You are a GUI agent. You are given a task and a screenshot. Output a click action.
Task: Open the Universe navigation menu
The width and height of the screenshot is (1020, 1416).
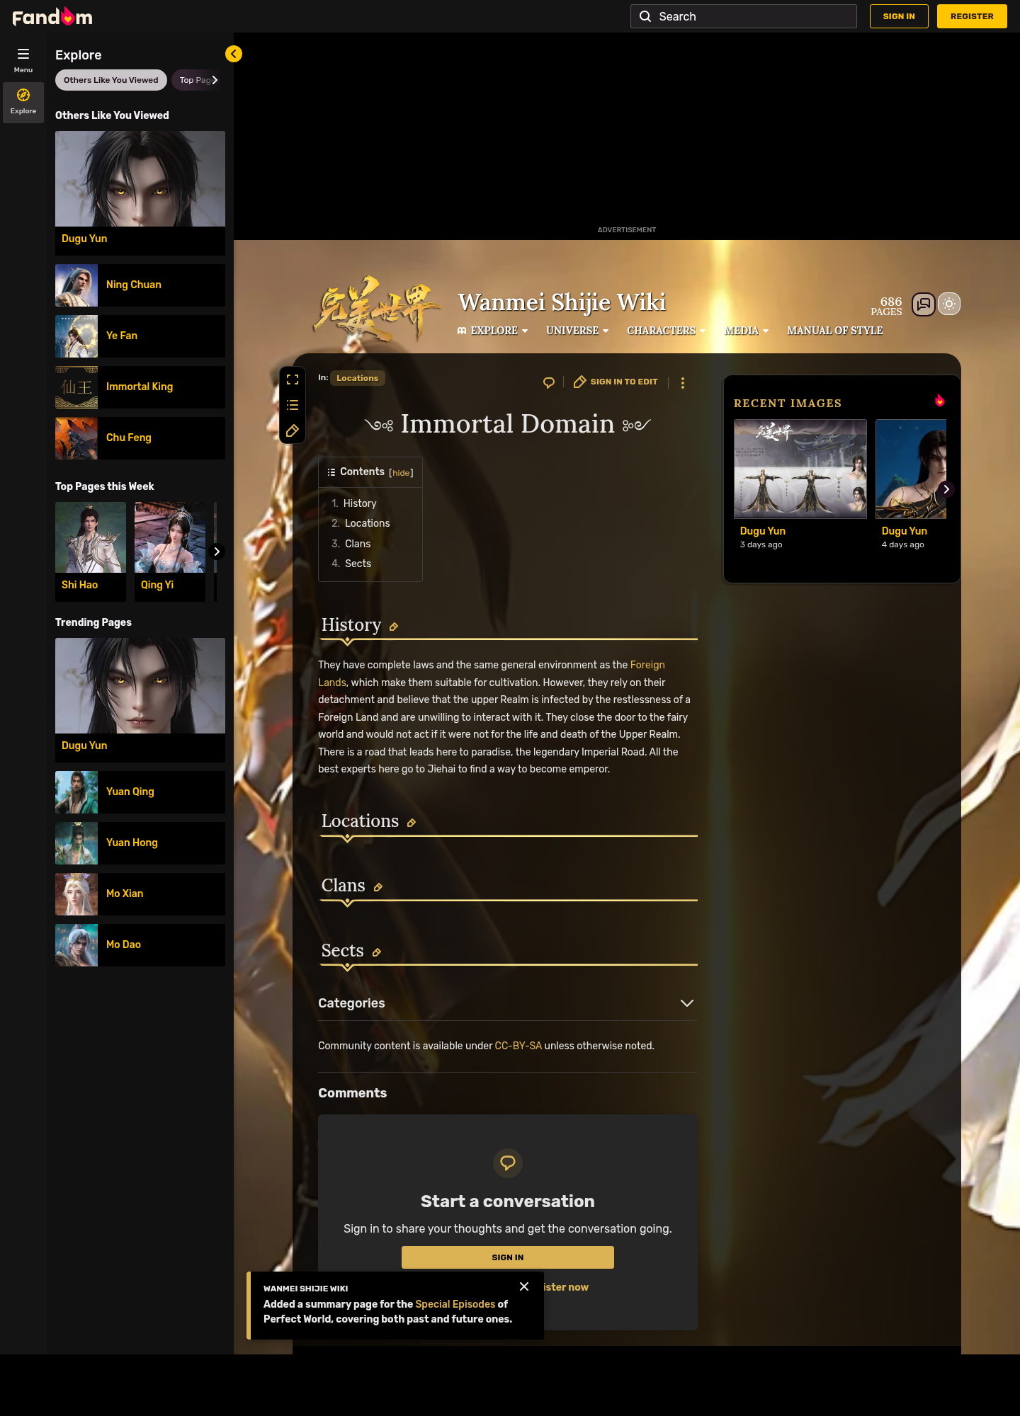pyautogui.click(x=577, y=331)
